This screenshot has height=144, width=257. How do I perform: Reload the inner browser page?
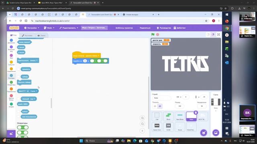(20, 21)
